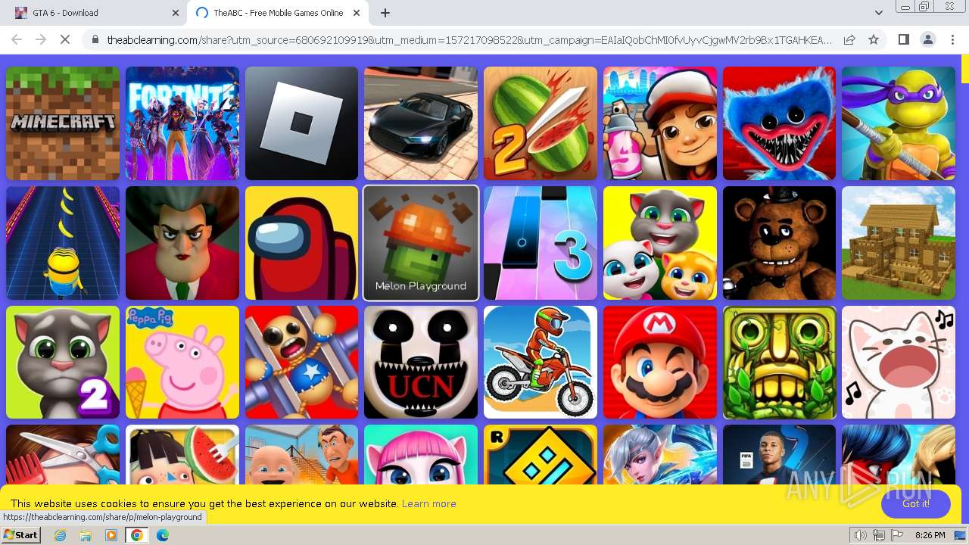Open the cookie Learn more link

[428, 504]
